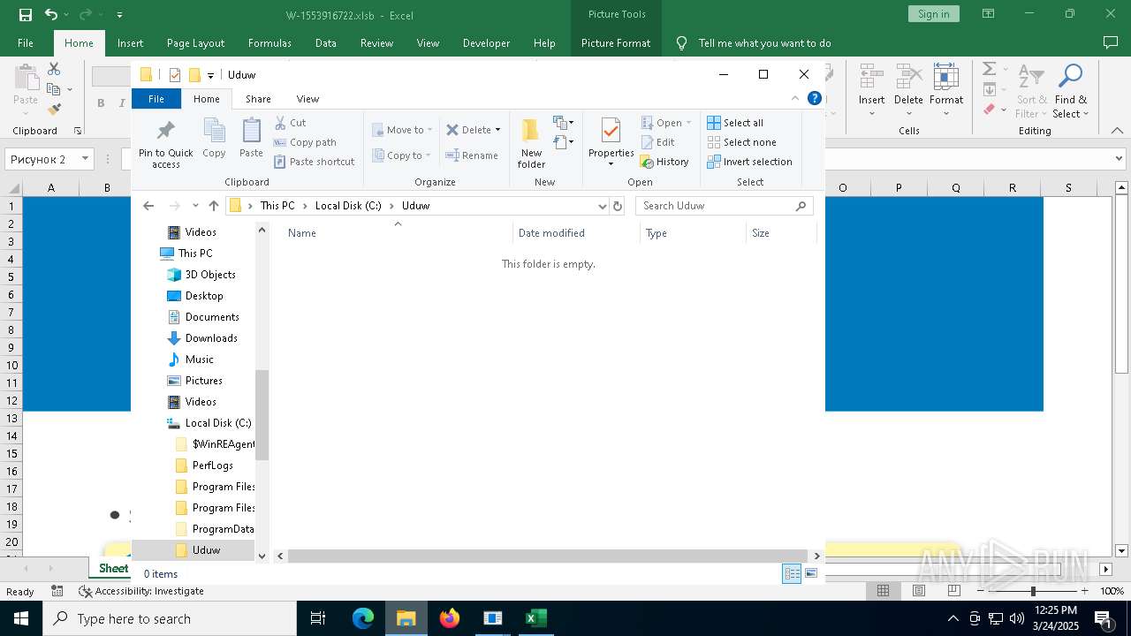Click Pin to Quick access in Explorer
Image resolution: width=1131 pixels, height=636 pixels.
[165, 143]
